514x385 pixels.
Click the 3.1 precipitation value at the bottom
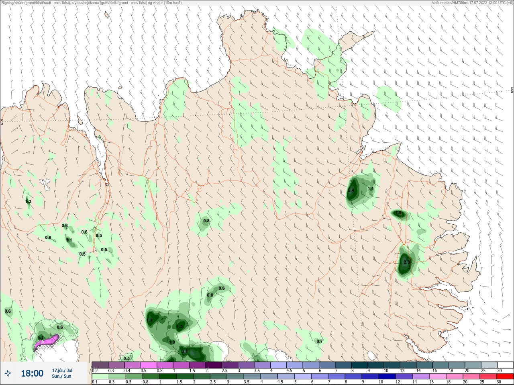185,351
